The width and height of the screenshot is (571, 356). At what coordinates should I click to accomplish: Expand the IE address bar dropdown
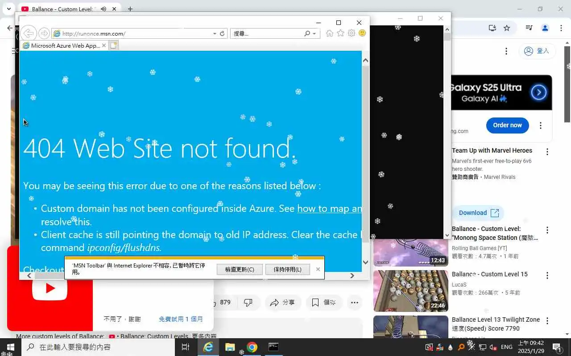pos(215,33)
